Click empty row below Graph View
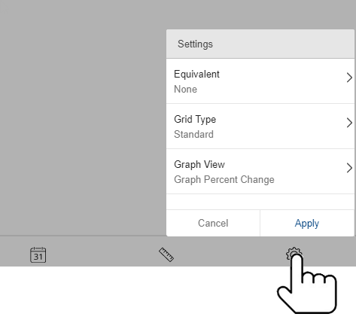This screenshot has width=356, height=326. tap(260, 202)
